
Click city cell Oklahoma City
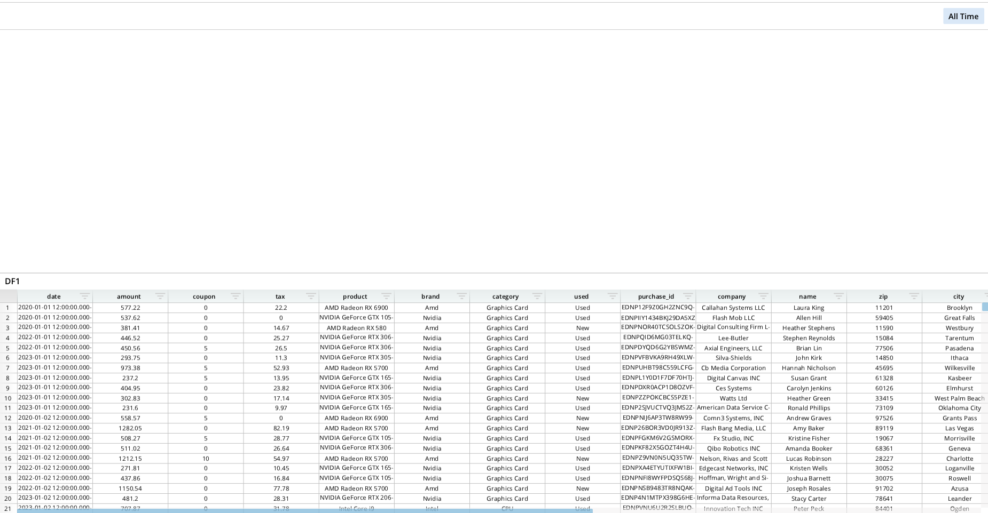pyautogui.click(x=959, y=408)
